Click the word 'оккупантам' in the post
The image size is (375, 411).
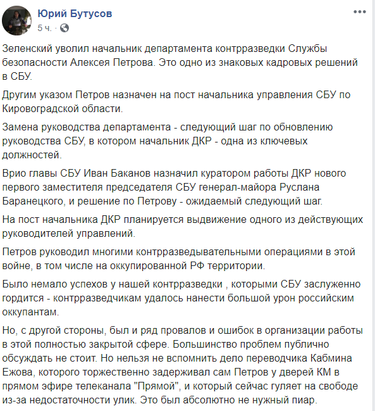pyautogui.click(x=30, y=312)
